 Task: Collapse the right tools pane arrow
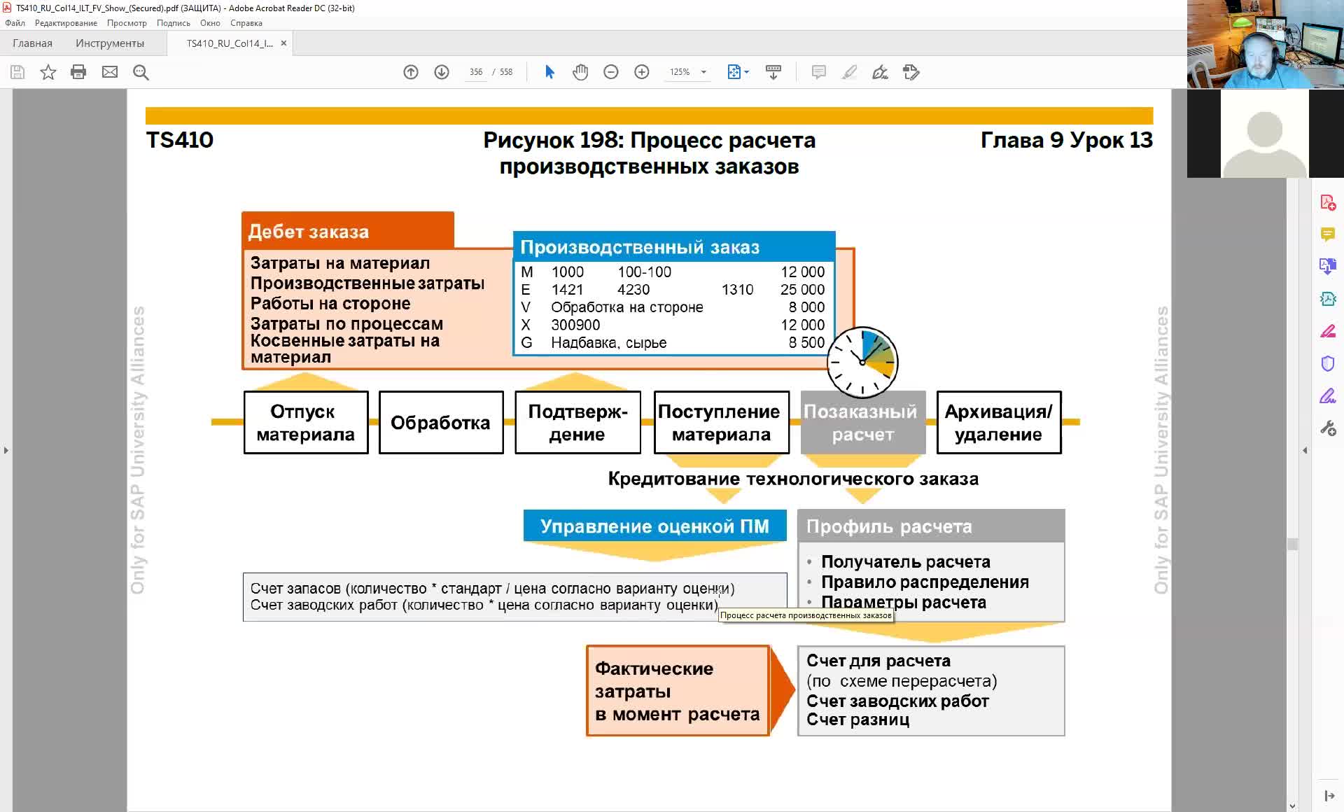pos(1305,450)
